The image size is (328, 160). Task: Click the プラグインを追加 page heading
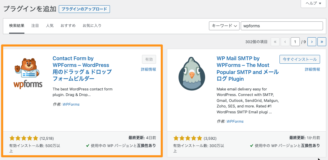coord(30,9)
